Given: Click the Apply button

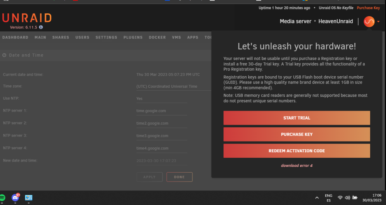Looking at the screenshot, I should click(149, 177).
